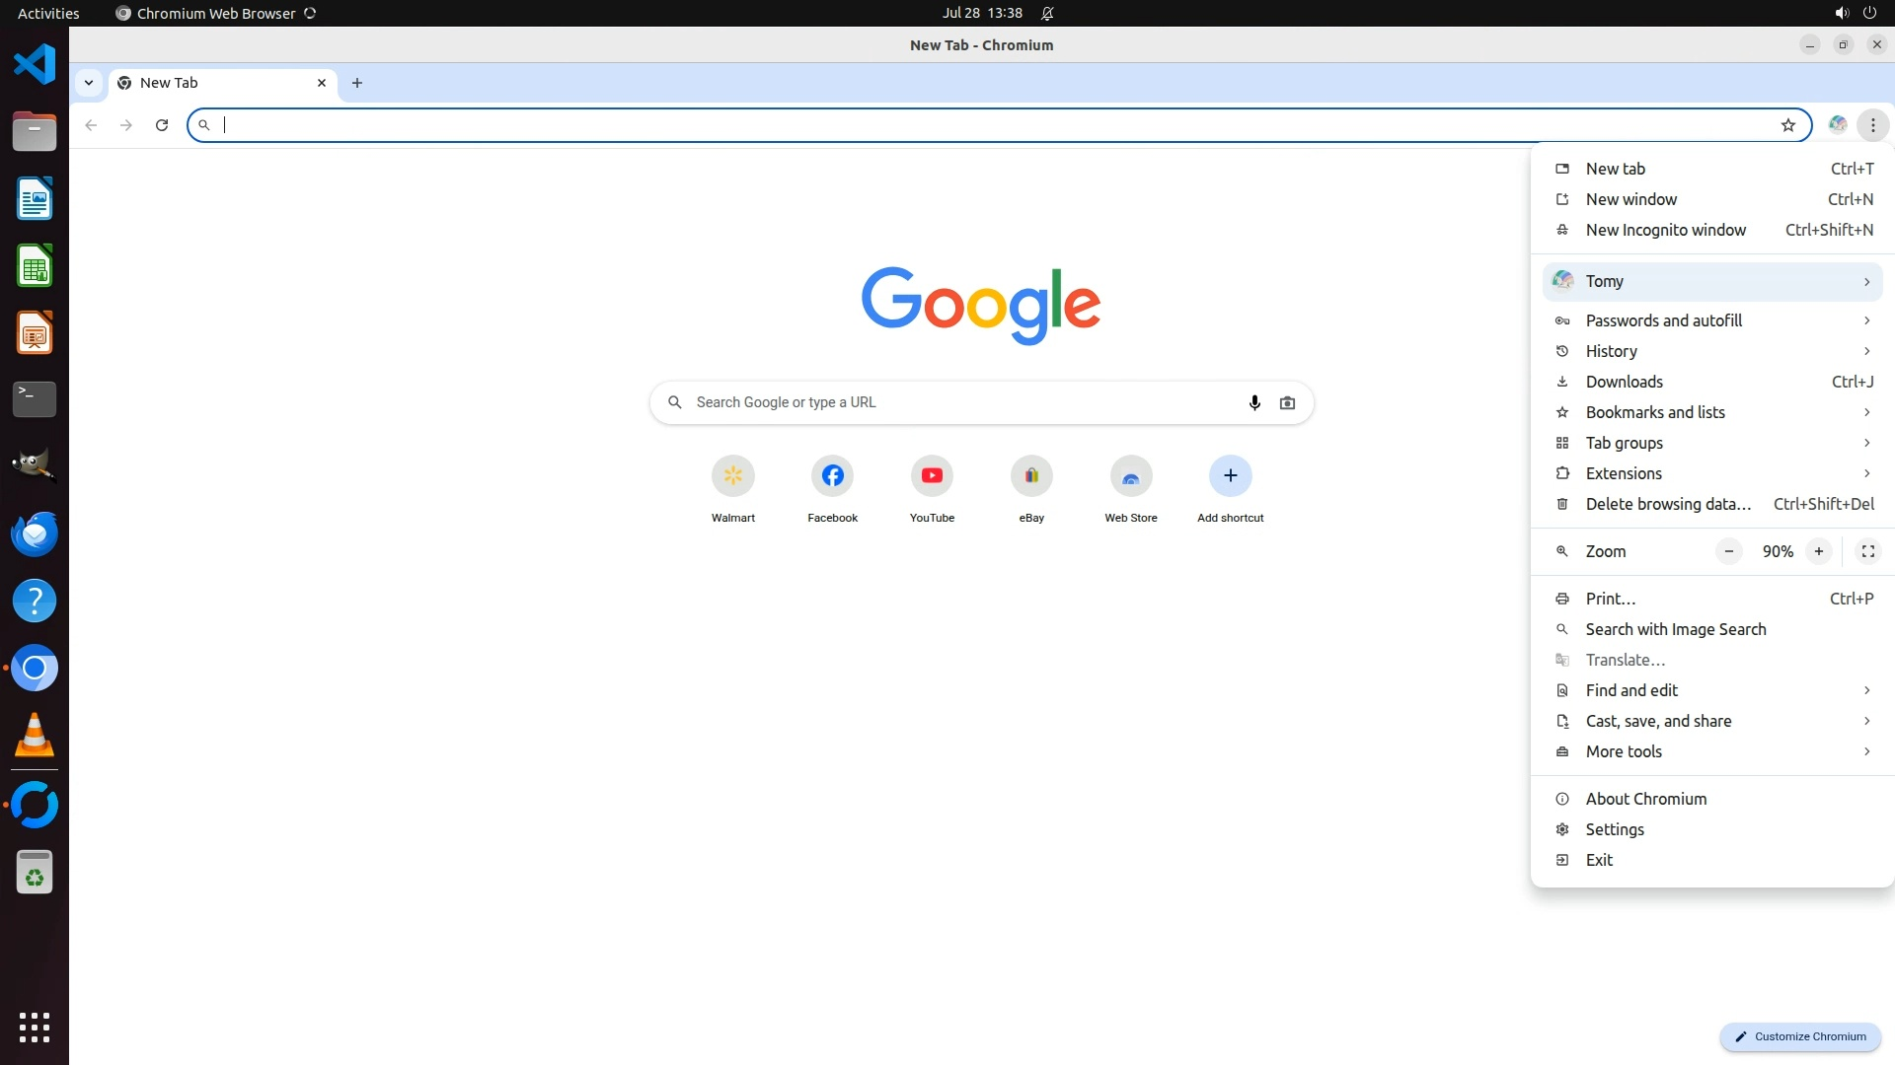
Task: Open Settings from the menu
Action: point(1615,829)
